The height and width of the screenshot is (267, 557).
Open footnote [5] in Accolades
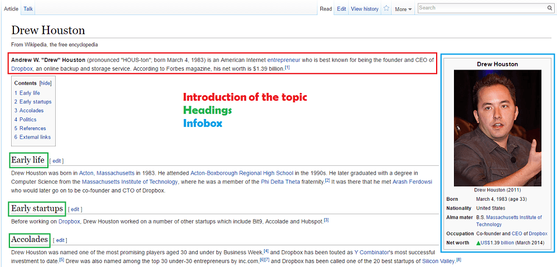[61, 260]
